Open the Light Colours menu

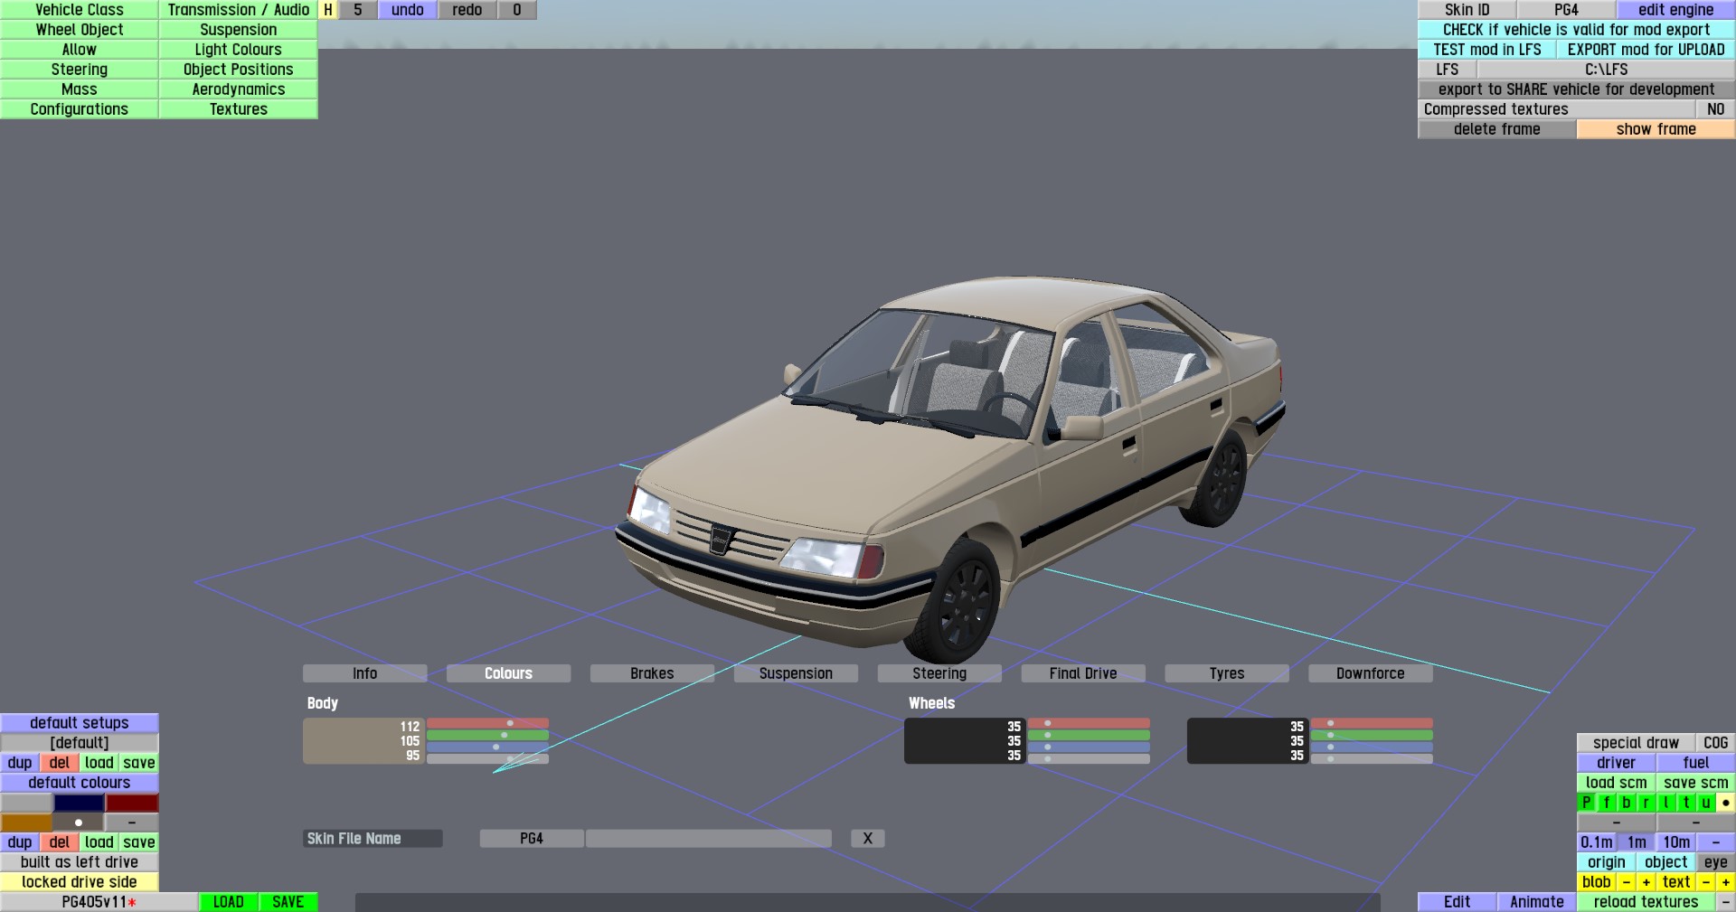pos(239,50)
